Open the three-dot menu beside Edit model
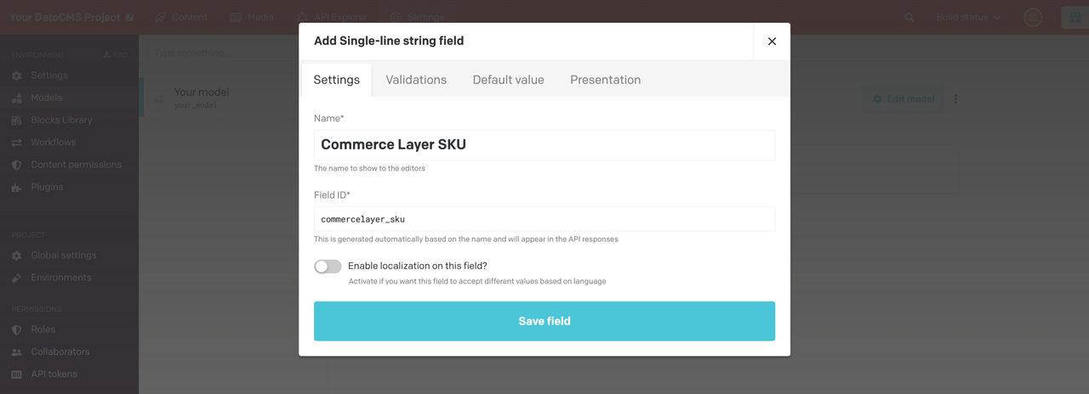 (955, 99)
